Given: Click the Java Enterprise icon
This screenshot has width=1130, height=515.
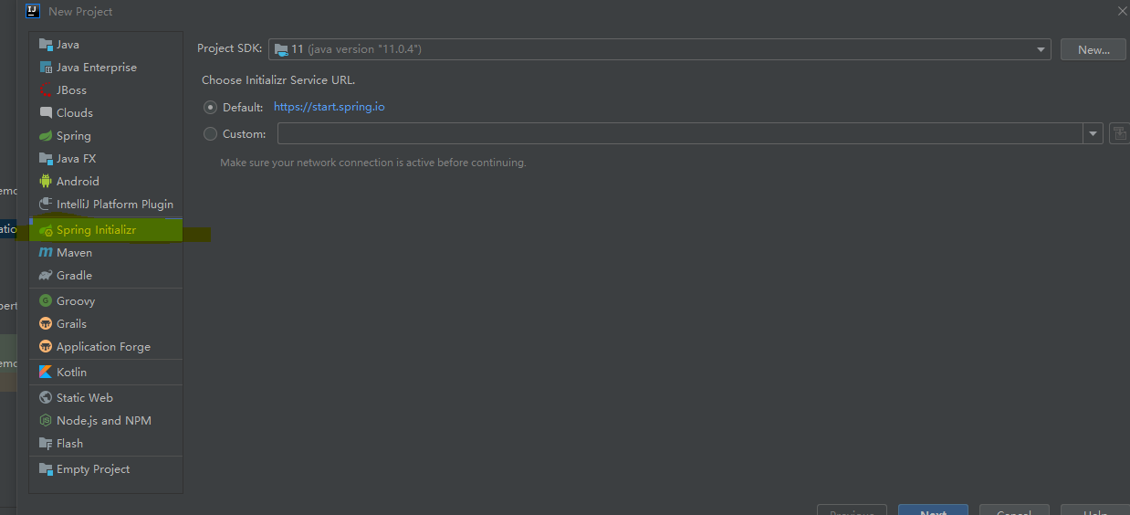Looking at the screenshot, I should click(46, 68).
